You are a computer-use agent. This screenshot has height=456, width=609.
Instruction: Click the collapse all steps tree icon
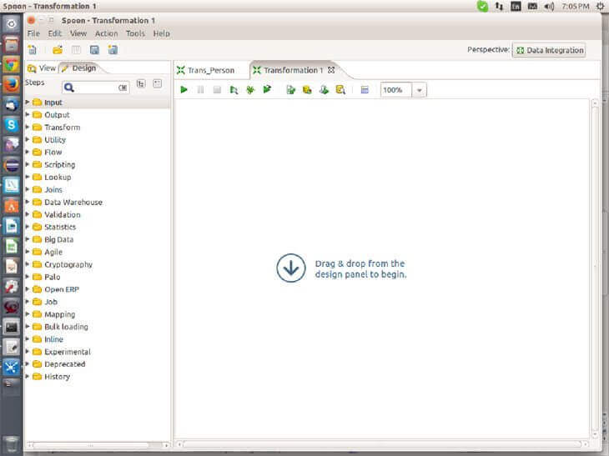tap(158, 83)
